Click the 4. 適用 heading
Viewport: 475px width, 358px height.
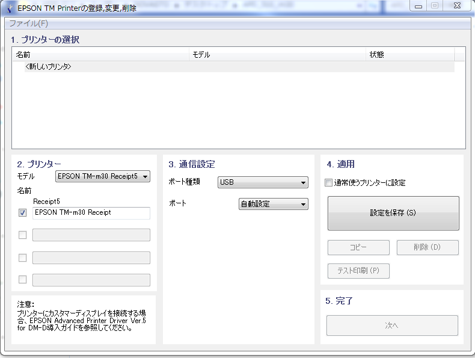click(x=340, y=164)
